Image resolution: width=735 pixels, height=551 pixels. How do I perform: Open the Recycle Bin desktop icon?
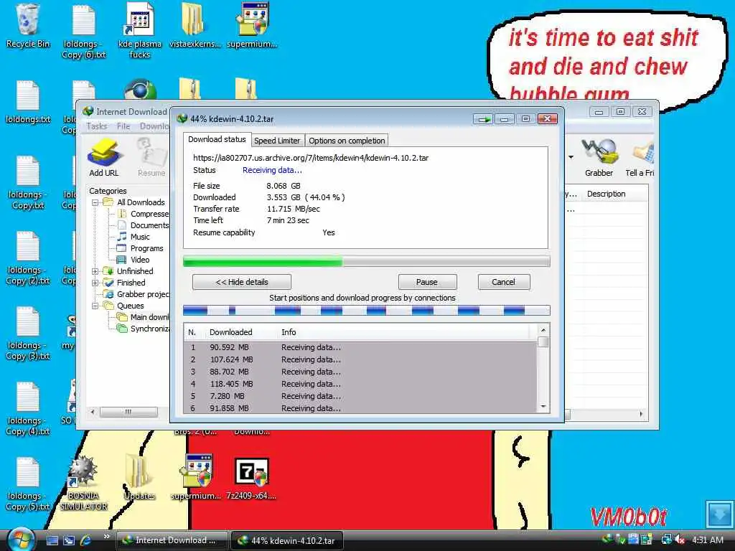(x=28, y=27)
